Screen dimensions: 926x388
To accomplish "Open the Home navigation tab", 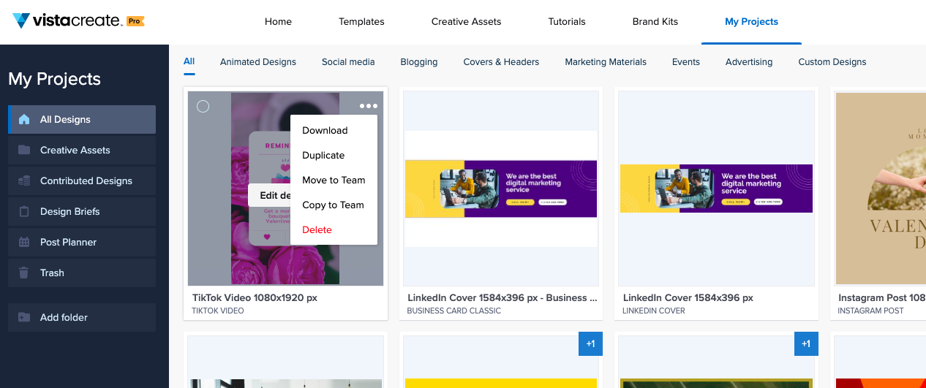I will pyautogui.click(x=278, y=21).
